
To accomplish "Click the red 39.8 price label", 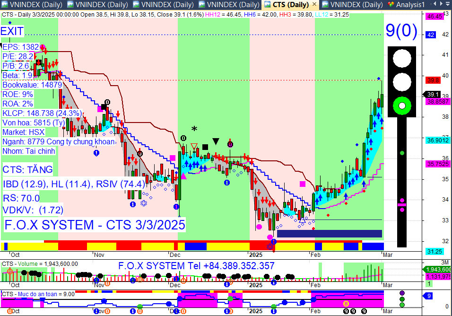I will pos(433,80).
